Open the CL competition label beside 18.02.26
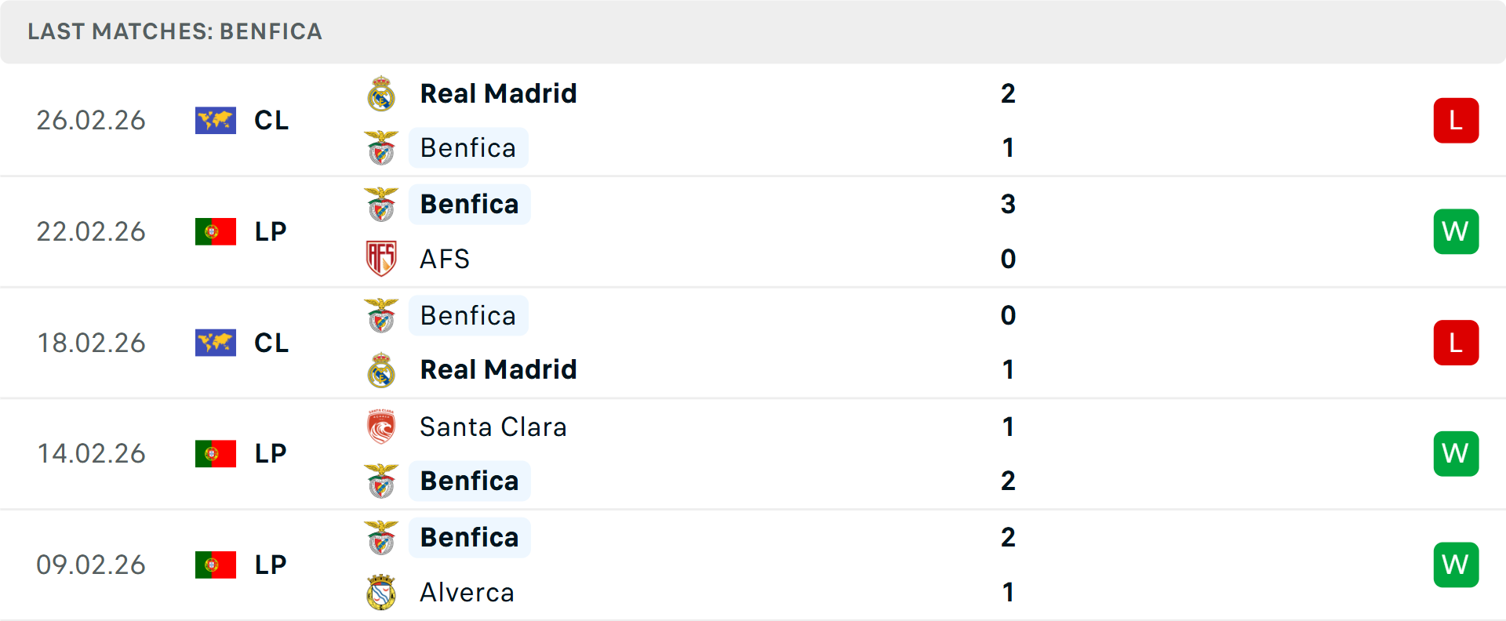1506x621 pixels. click(271, 343)
